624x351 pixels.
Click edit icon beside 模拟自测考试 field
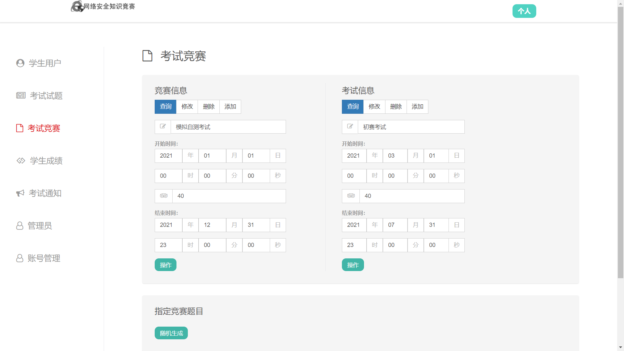tap(163, 126)
